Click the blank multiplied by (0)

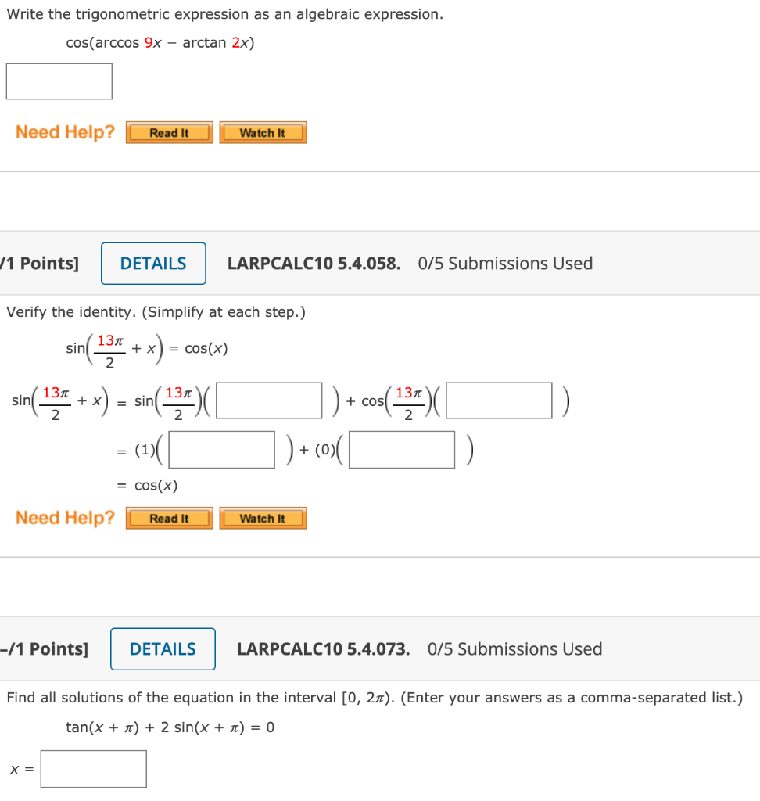(x=402, y=449)
